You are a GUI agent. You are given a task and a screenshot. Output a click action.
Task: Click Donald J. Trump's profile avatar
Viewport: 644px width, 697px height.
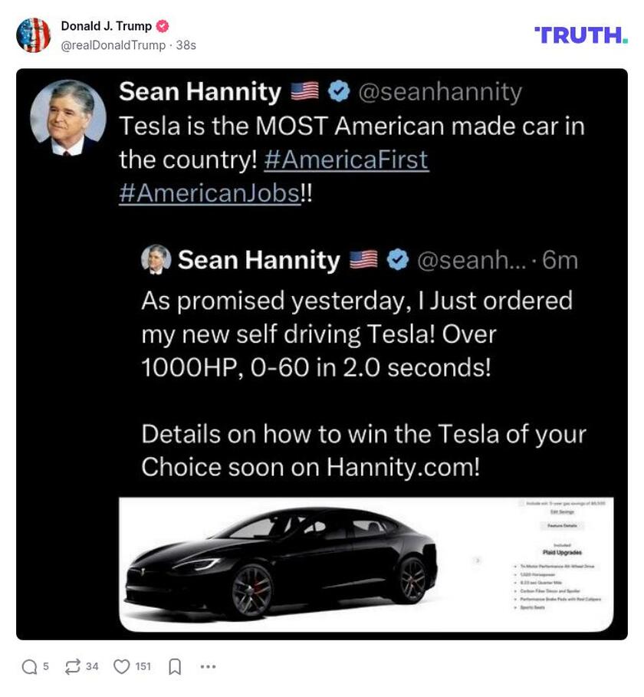33,35
